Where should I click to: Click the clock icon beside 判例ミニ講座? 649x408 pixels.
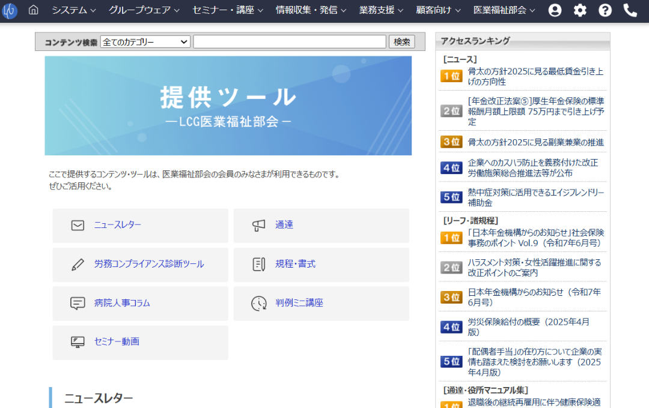[258, 304]
